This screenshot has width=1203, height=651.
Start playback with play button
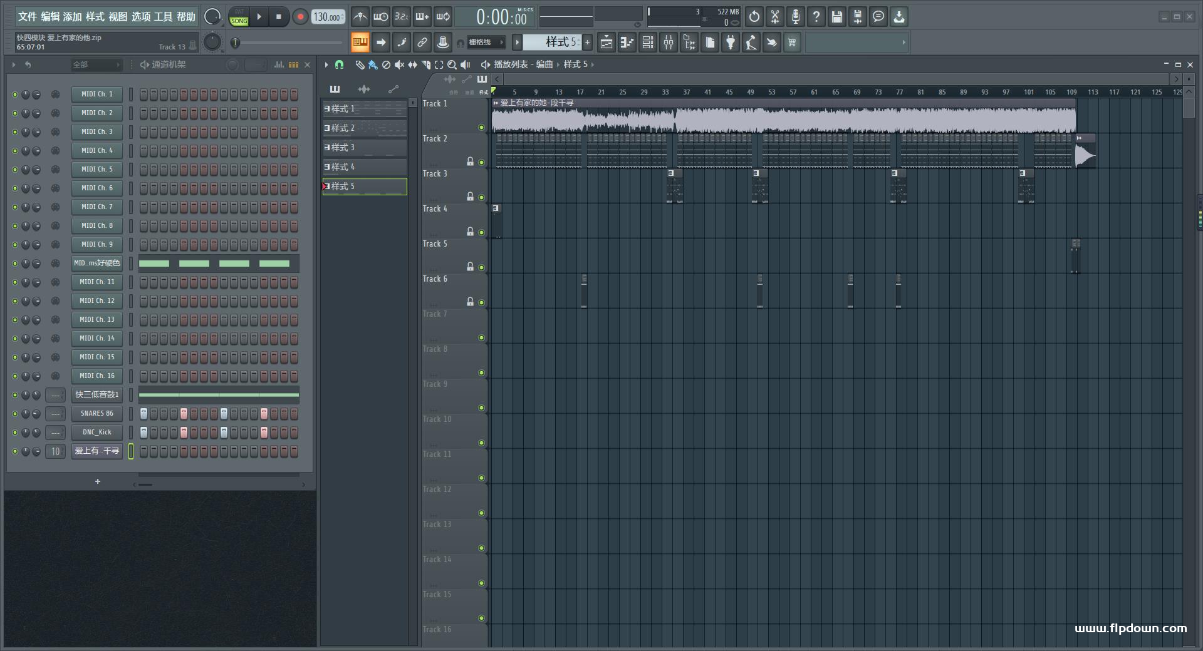pyautogui.click(x=259, y=17)
